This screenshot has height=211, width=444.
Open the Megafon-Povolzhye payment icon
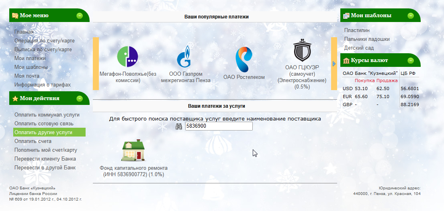coord(127,56)
